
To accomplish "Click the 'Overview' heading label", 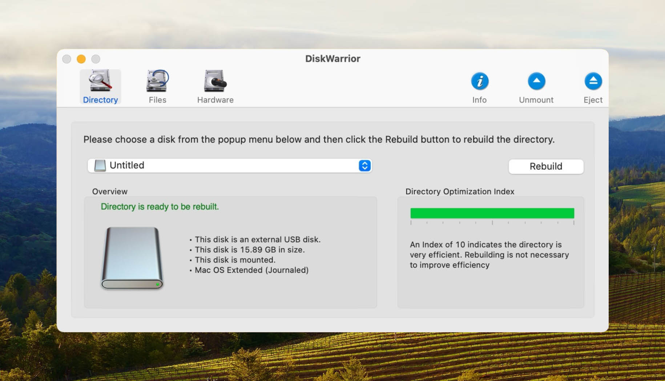I will (110, 191).
